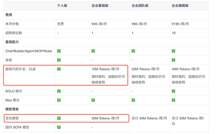This screenshot has width=217, height=134.
Task: Click the 超级代码补全：CUE row label
Action: coord(20,69)
